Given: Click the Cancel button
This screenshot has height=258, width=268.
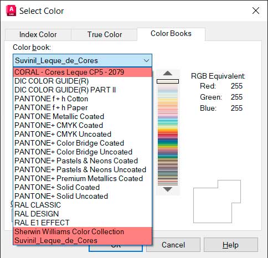Looking at the screenshot, I should [173, 245].
